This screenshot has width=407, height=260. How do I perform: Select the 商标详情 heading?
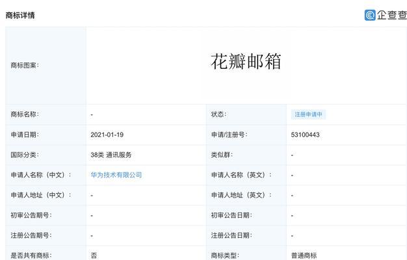(x=20, y=16)
